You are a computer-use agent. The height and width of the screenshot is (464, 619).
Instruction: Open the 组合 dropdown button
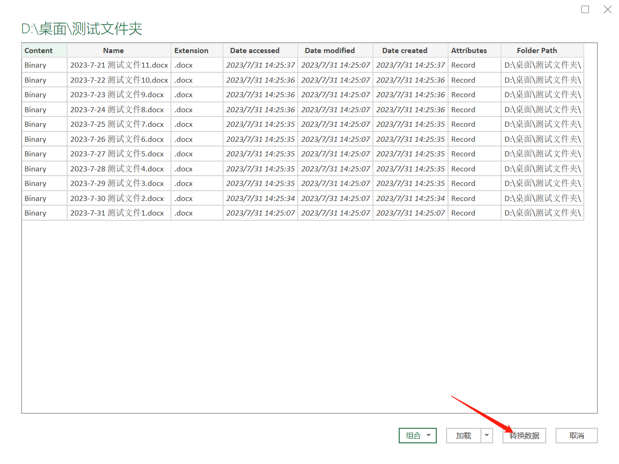click(418, 436)
